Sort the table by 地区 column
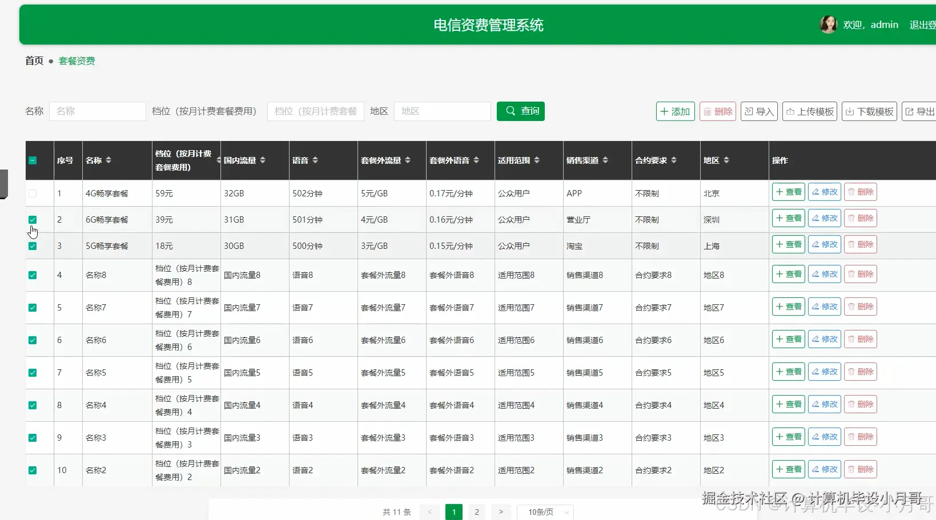Screen dimensions: 936x520 726,160
